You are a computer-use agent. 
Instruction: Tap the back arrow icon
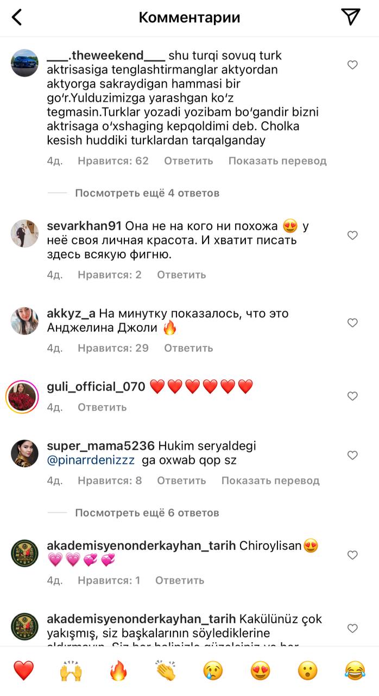coord(17,17)
